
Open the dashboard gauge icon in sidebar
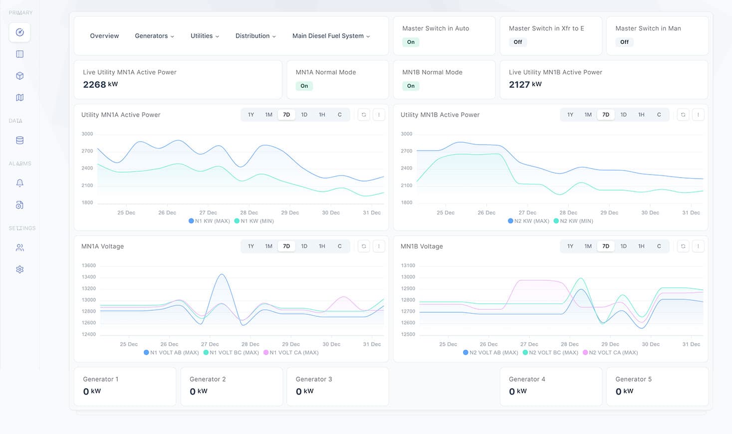[19, 32]
